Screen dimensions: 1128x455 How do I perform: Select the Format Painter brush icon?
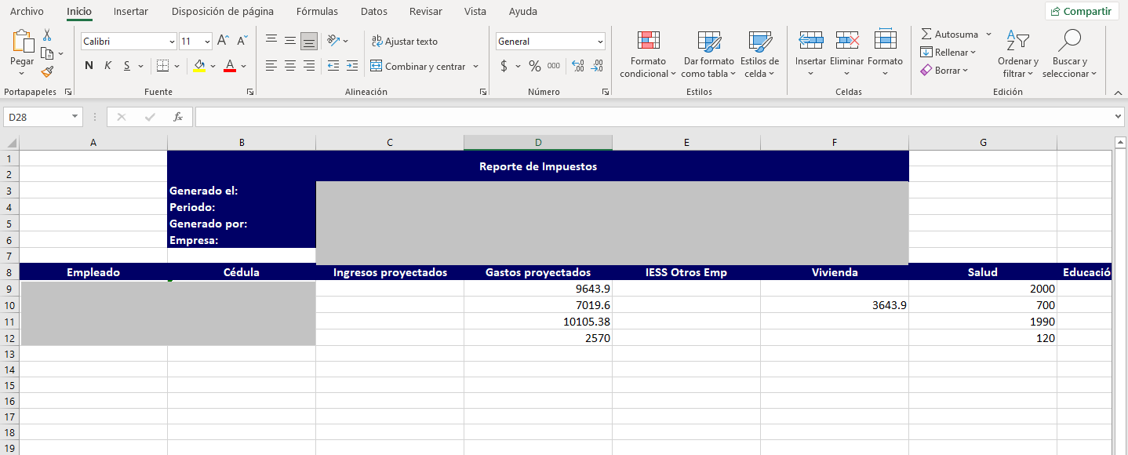(47, 71)
